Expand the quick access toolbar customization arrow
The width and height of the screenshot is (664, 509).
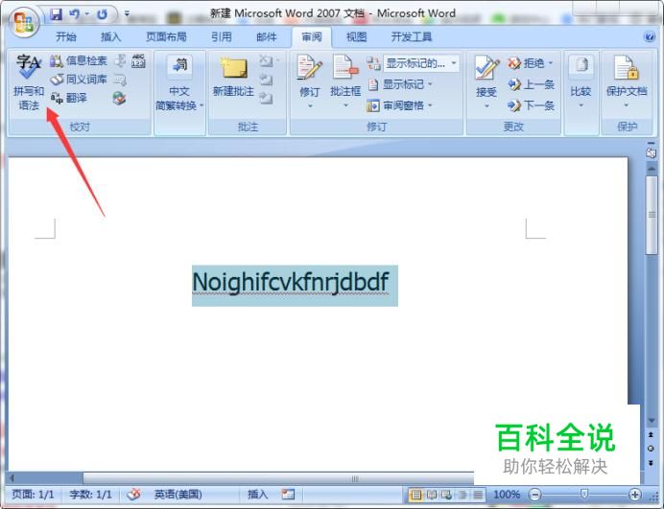[127, 14]
